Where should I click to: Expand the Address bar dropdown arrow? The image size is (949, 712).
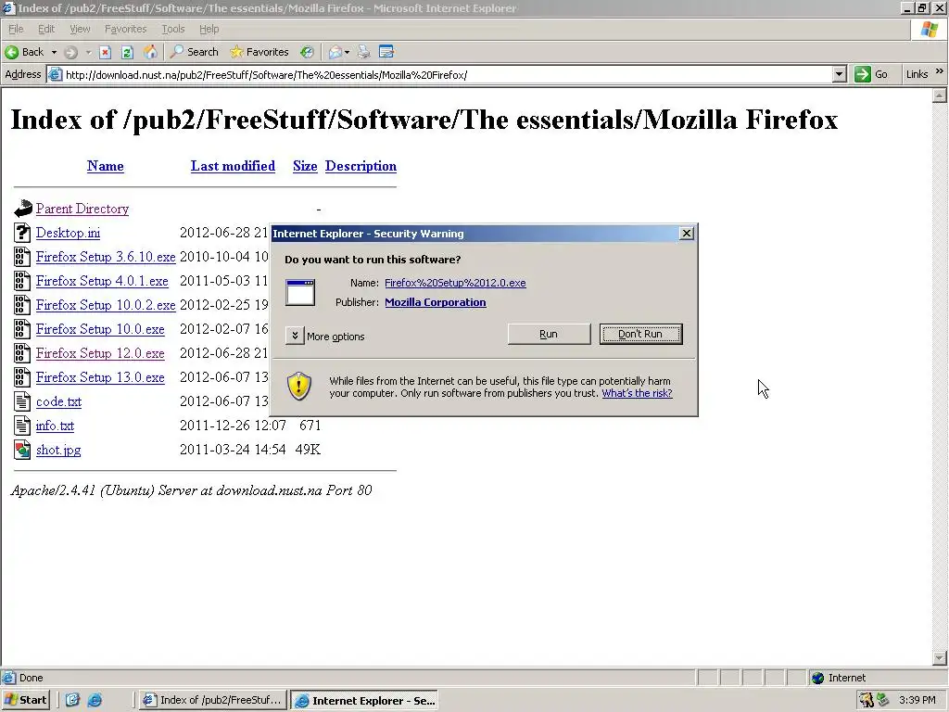click(x=839, y=74)
